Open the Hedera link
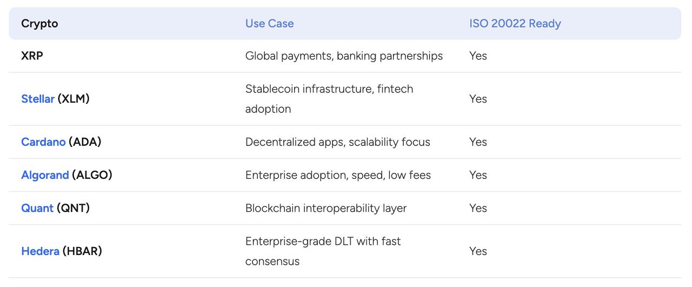This screenshot has height=287, width=692. click(40, 251)
